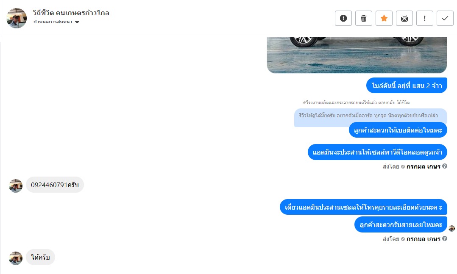The height and width of the screenshot is (274, 457).
Task: Mark conversation as spam with exclamation circle icon
Action: tap(343, 18)
